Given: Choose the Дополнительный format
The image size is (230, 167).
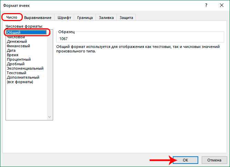Looking at the screenshot, I should pos(27,77).
